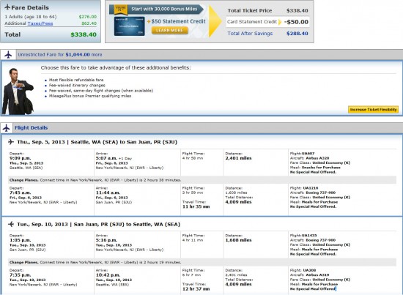Screen dimensions: 403x295
Task: Open the Taxes/Fees link
Action: [40, 23]
